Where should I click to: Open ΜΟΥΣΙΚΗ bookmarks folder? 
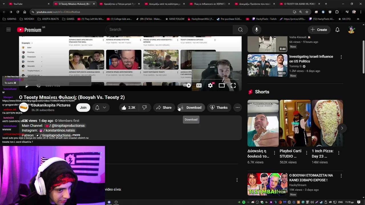click(x=27, y=19)
